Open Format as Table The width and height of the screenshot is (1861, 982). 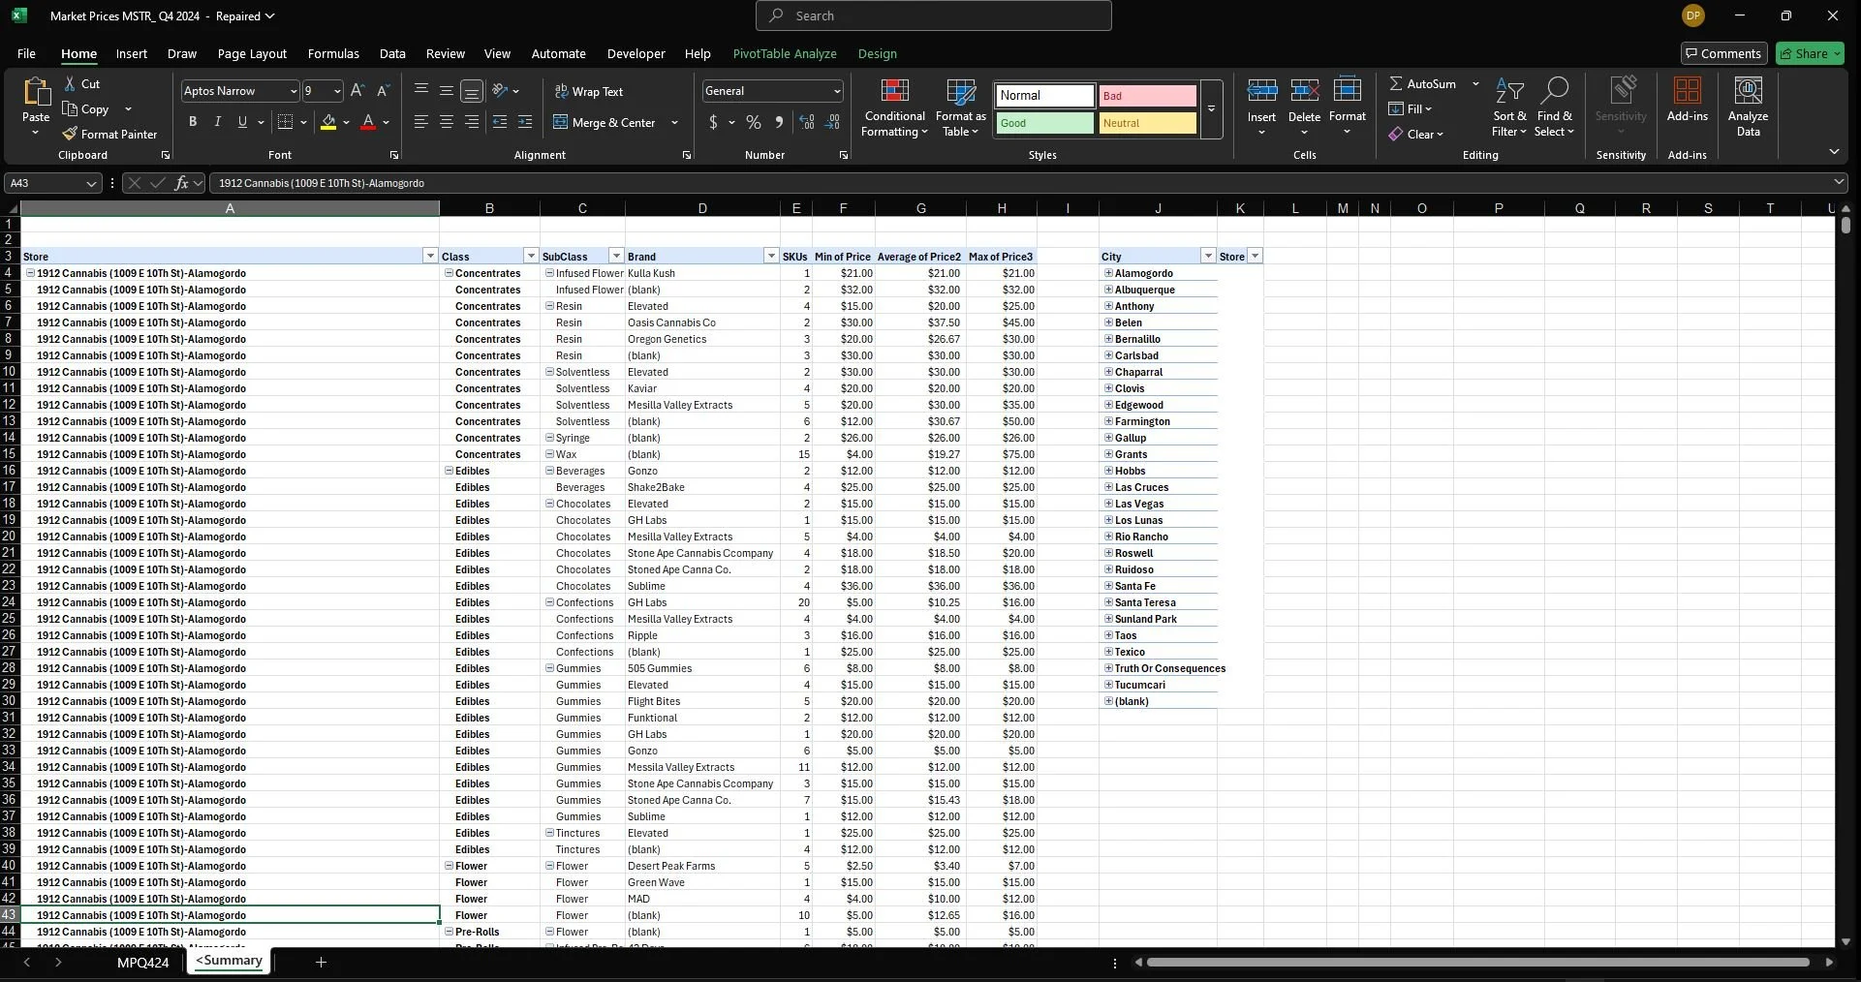click(960, 107)
